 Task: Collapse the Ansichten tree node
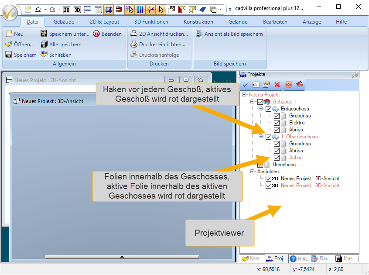pos(253,172)
